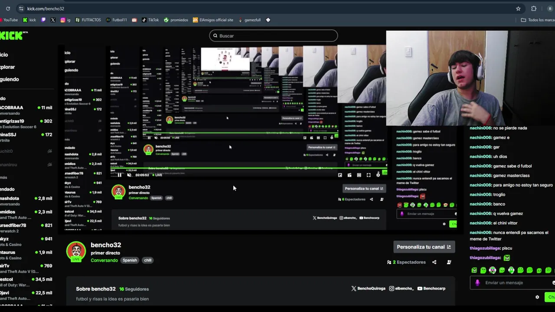Open Explorar in the left sidebar
This screenshot has height=312, width=555.
click(7, 67)
